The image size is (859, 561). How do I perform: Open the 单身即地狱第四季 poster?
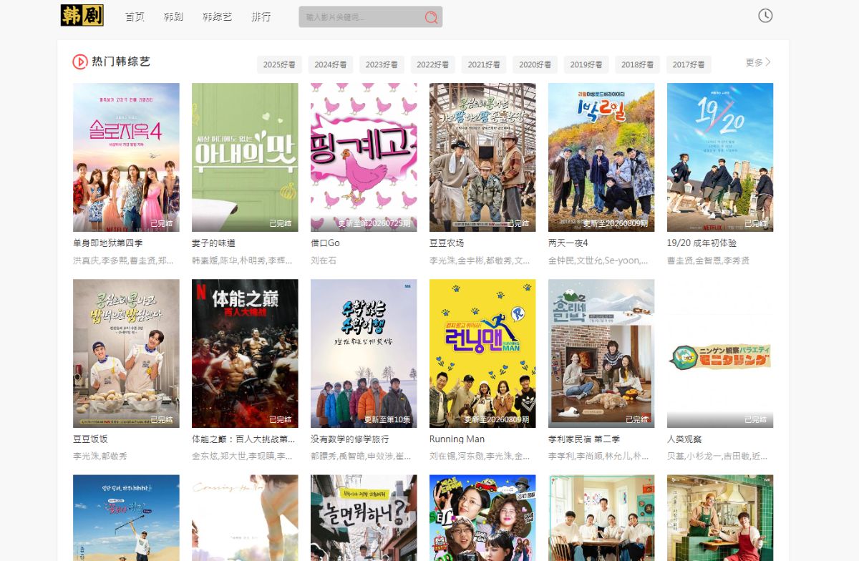click(x=126, y=157)
